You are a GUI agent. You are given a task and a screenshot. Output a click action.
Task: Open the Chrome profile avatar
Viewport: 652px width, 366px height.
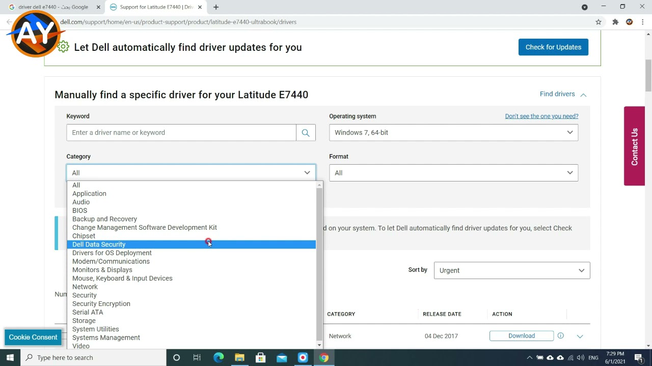tap(630, 22)
